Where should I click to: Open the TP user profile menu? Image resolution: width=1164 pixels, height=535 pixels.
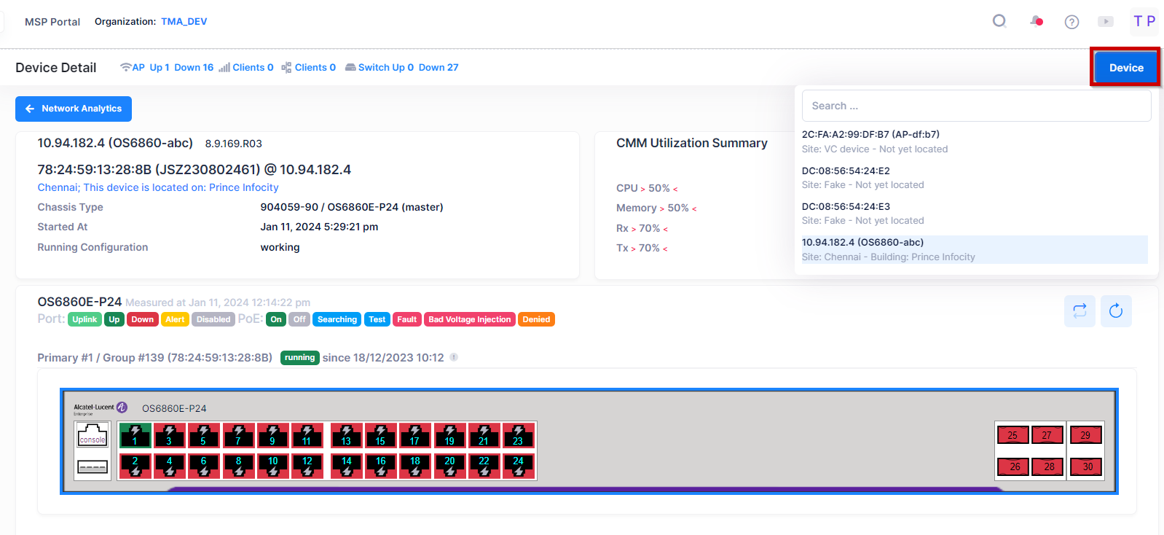pos(1144,21)
